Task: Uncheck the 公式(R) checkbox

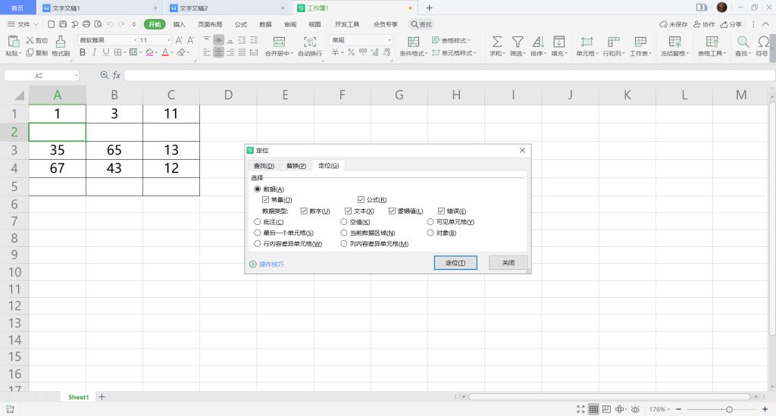Action: 361,200
